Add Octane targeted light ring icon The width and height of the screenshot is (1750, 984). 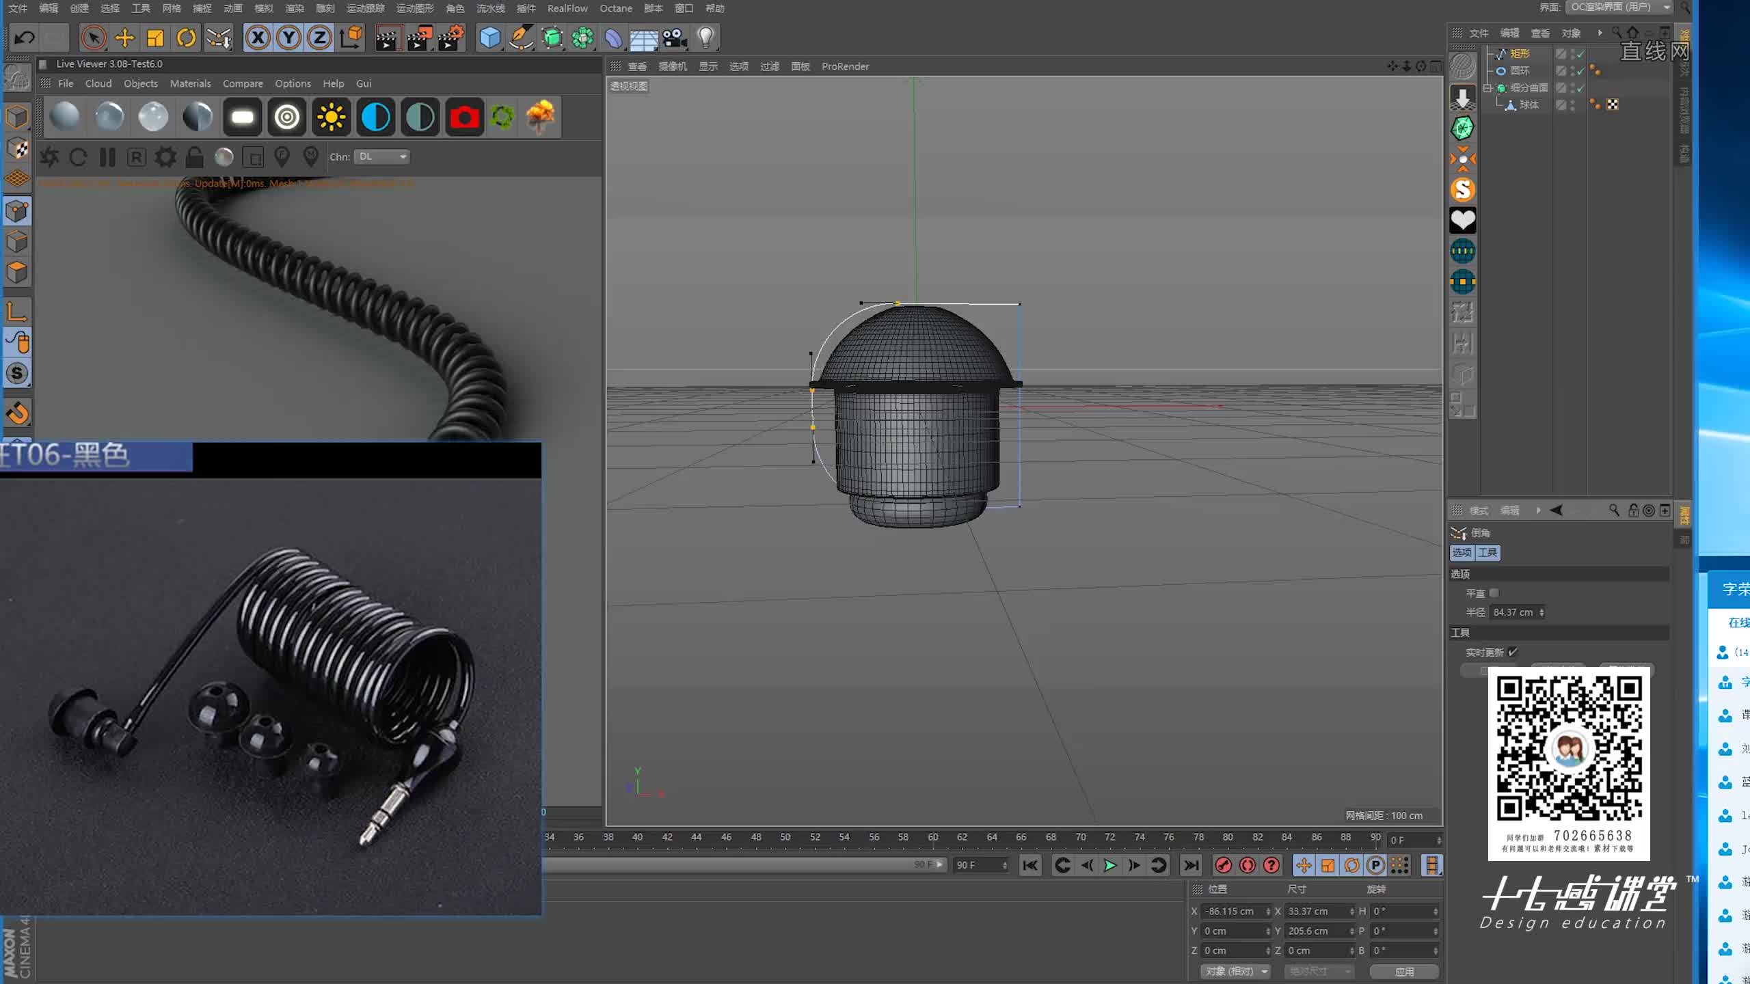pyautogui.click(x=287, y=118)
